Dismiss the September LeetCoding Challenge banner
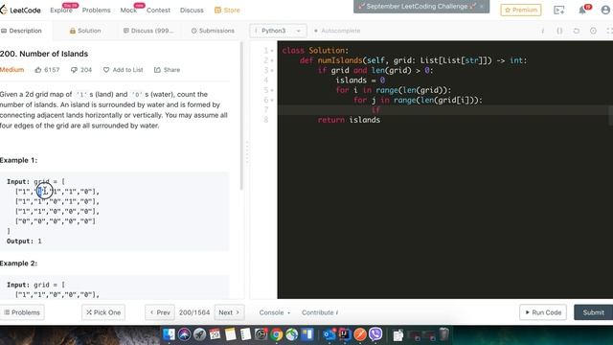This screenshot has width=613, height=345. [482, 7]
